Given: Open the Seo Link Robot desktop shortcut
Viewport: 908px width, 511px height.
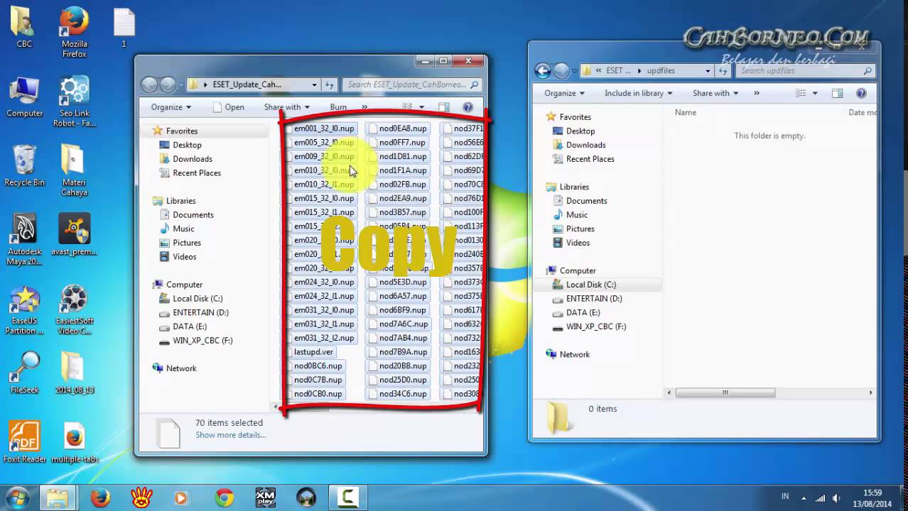Looking at the screenshot, I should click(x=74, y=101).
